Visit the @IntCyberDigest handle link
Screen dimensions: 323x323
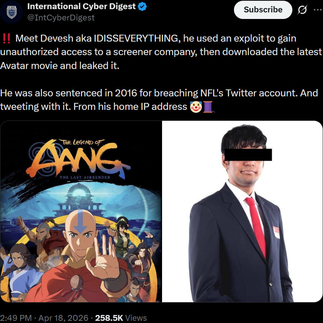61,18
